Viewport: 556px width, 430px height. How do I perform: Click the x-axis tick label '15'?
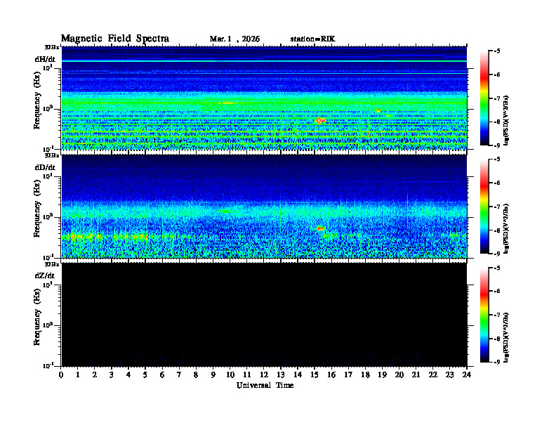pyautogui.click(x=315, y=375)
